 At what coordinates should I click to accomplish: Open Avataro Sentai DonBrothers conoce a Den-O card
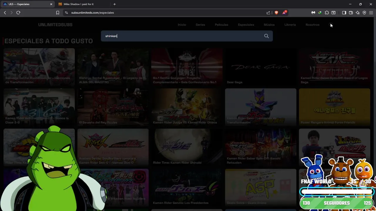click(113, 147)
